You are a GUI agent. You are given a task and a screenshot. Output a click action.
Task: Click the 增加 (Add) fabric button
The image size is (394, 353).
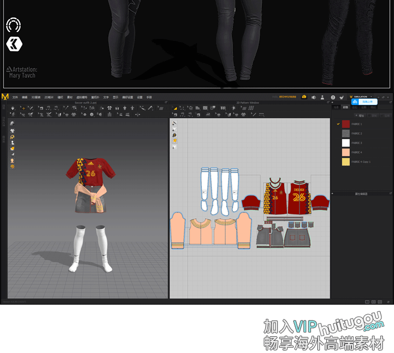pyautogui.click(x=360, y=115)
